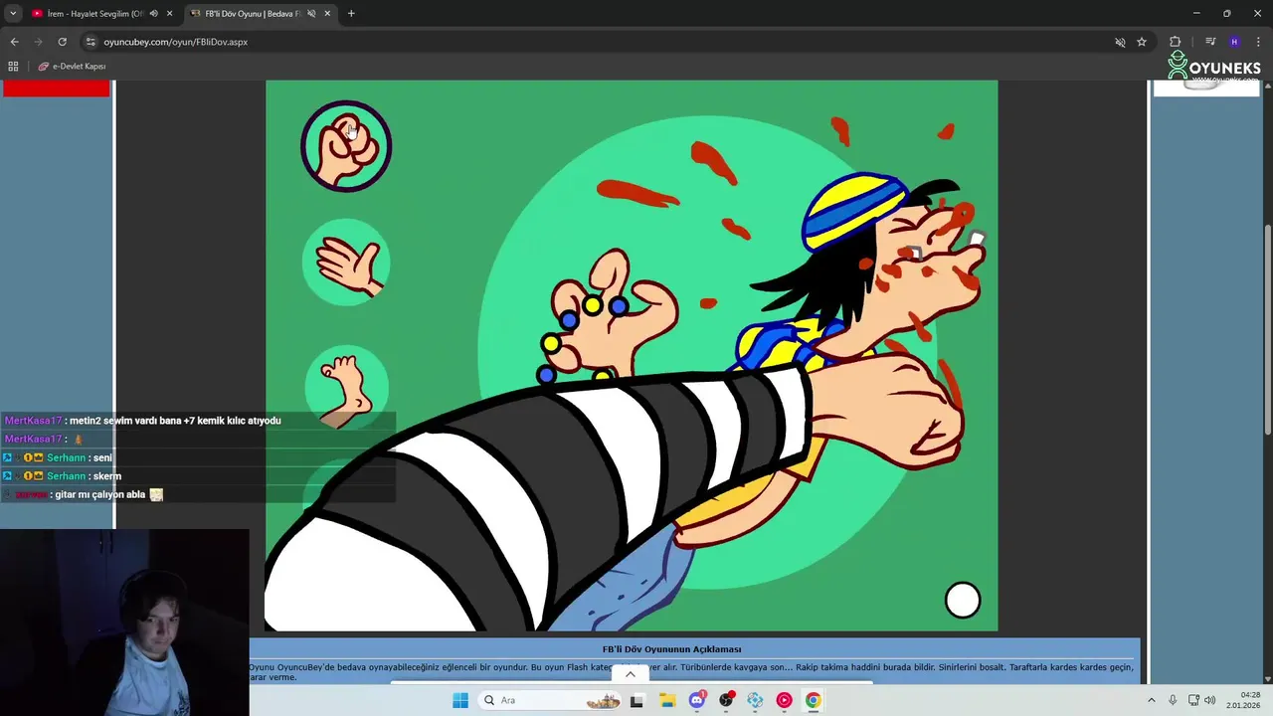Open Google Chrome from the taskbar
1273x716 pixels.
814,700
